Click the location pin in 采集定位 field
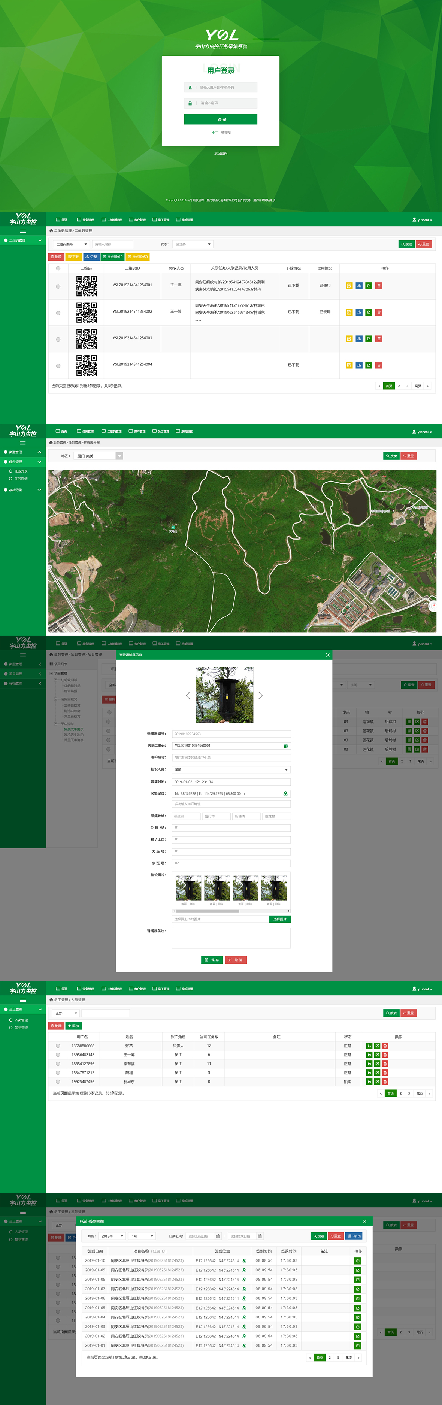 point(285,793)
